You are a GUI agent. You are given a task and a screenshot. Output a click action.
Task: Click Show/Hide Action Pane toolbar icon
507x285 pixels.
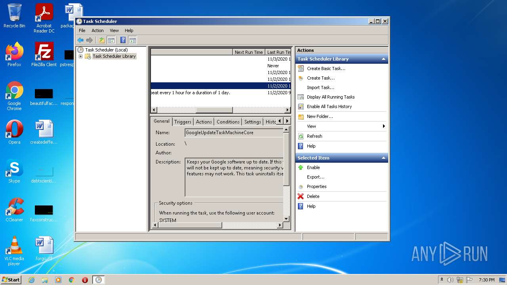133,40
